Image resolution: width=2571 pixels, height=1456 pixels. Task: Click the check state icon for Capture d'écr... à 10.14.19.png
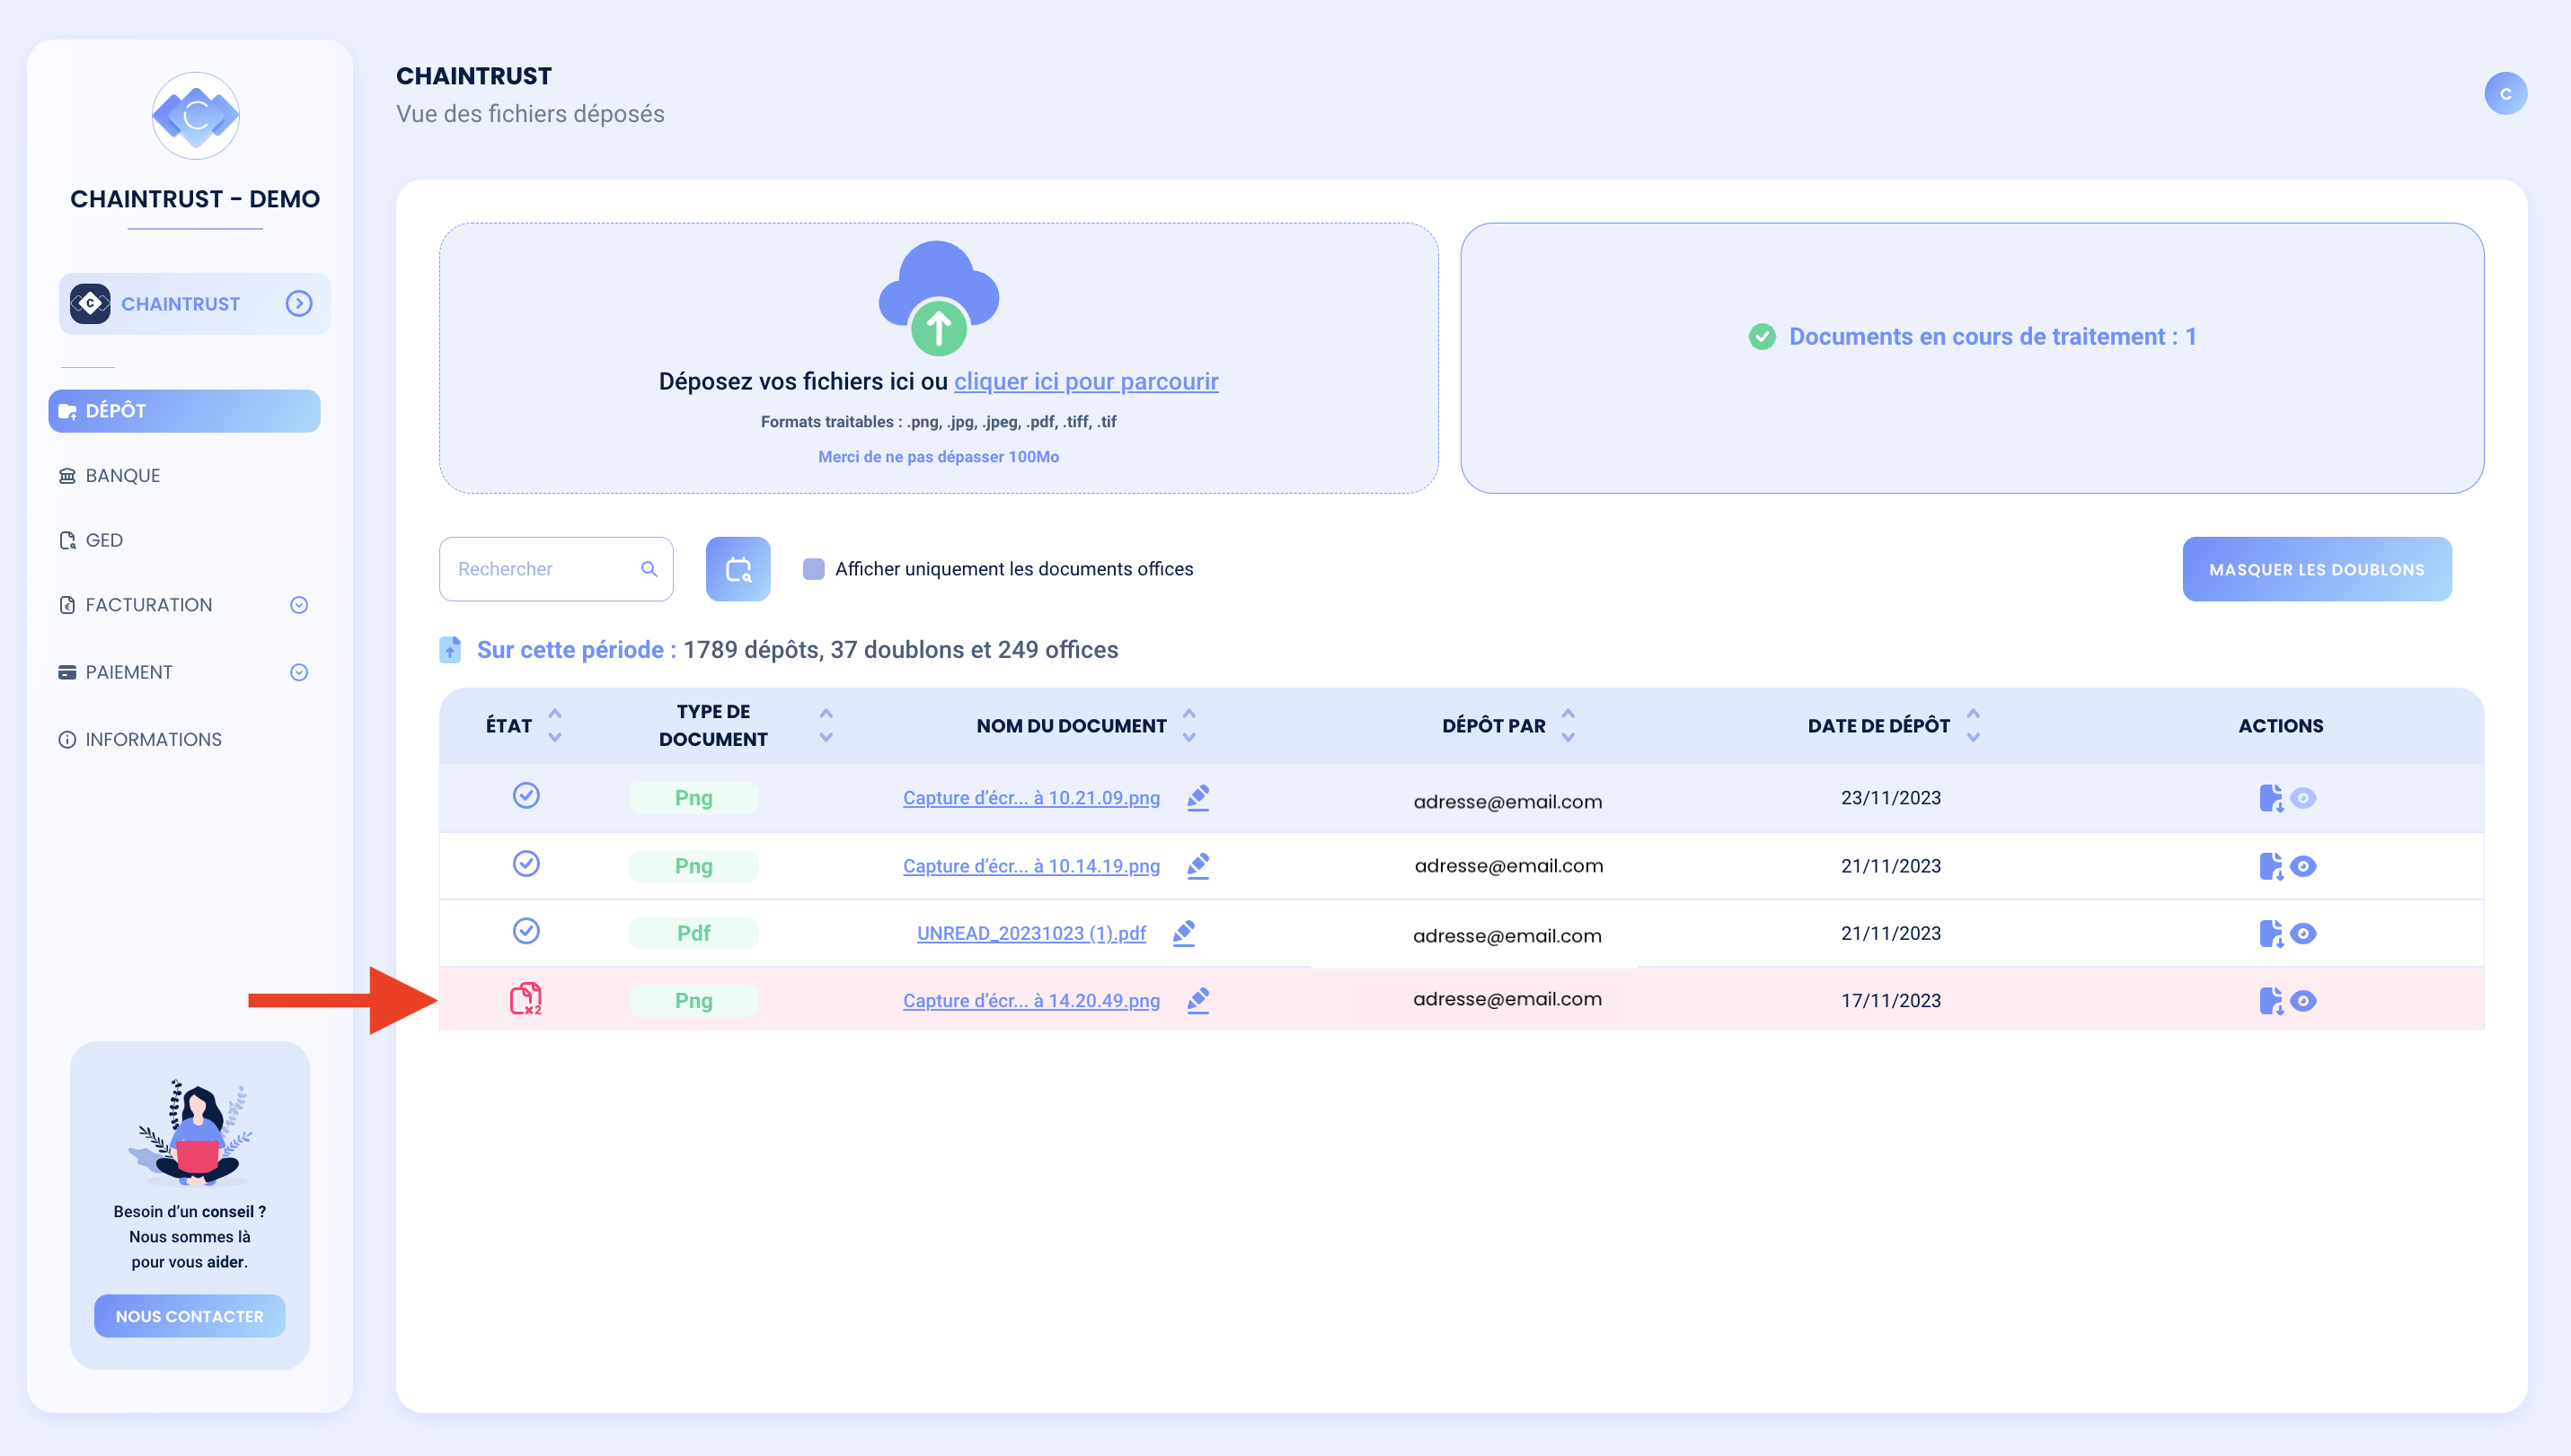(526, 863)
